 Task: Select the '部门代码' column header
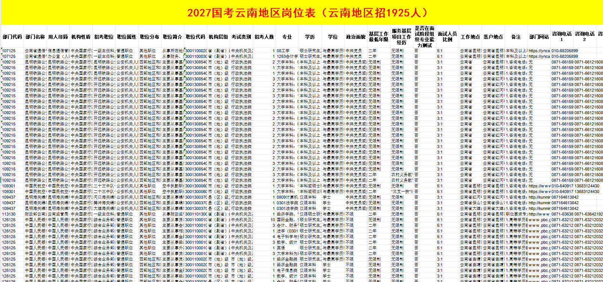12,37
